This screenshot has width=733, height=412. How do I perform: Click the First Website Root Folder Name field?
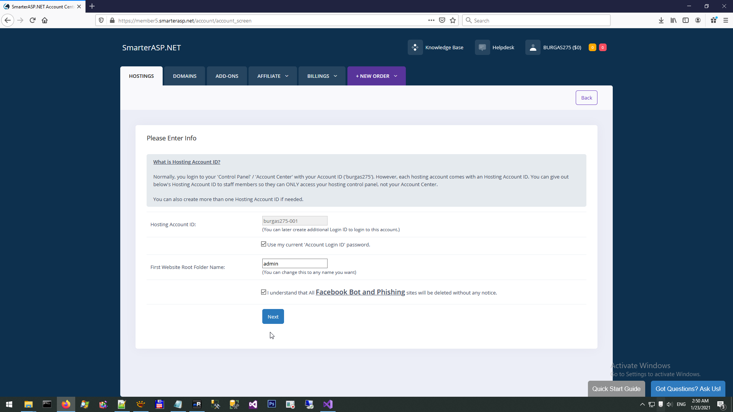294,264
